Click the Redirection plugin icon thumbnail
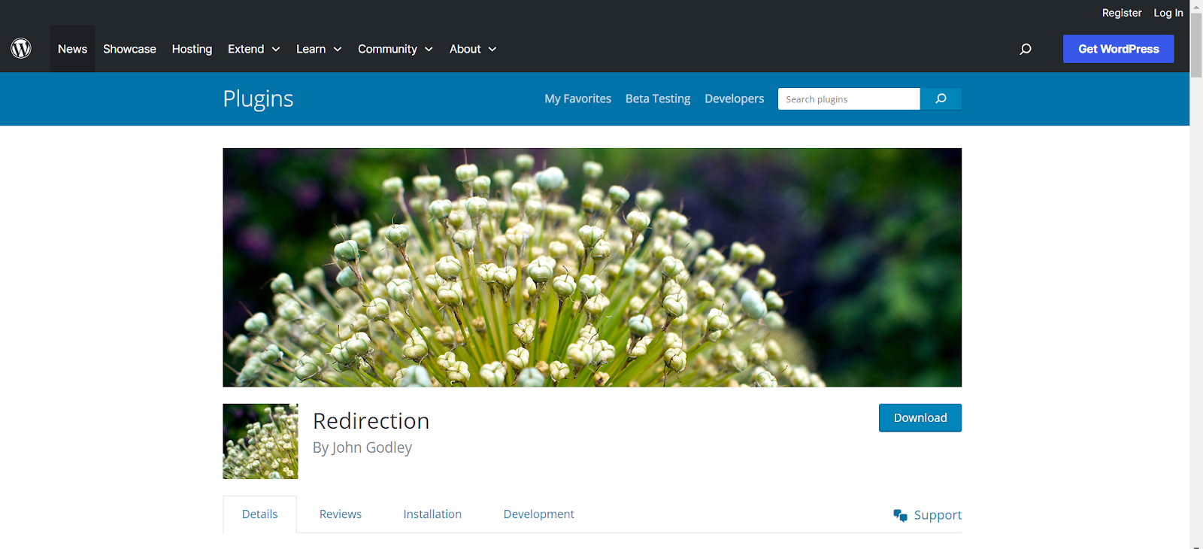 point(260,441)
